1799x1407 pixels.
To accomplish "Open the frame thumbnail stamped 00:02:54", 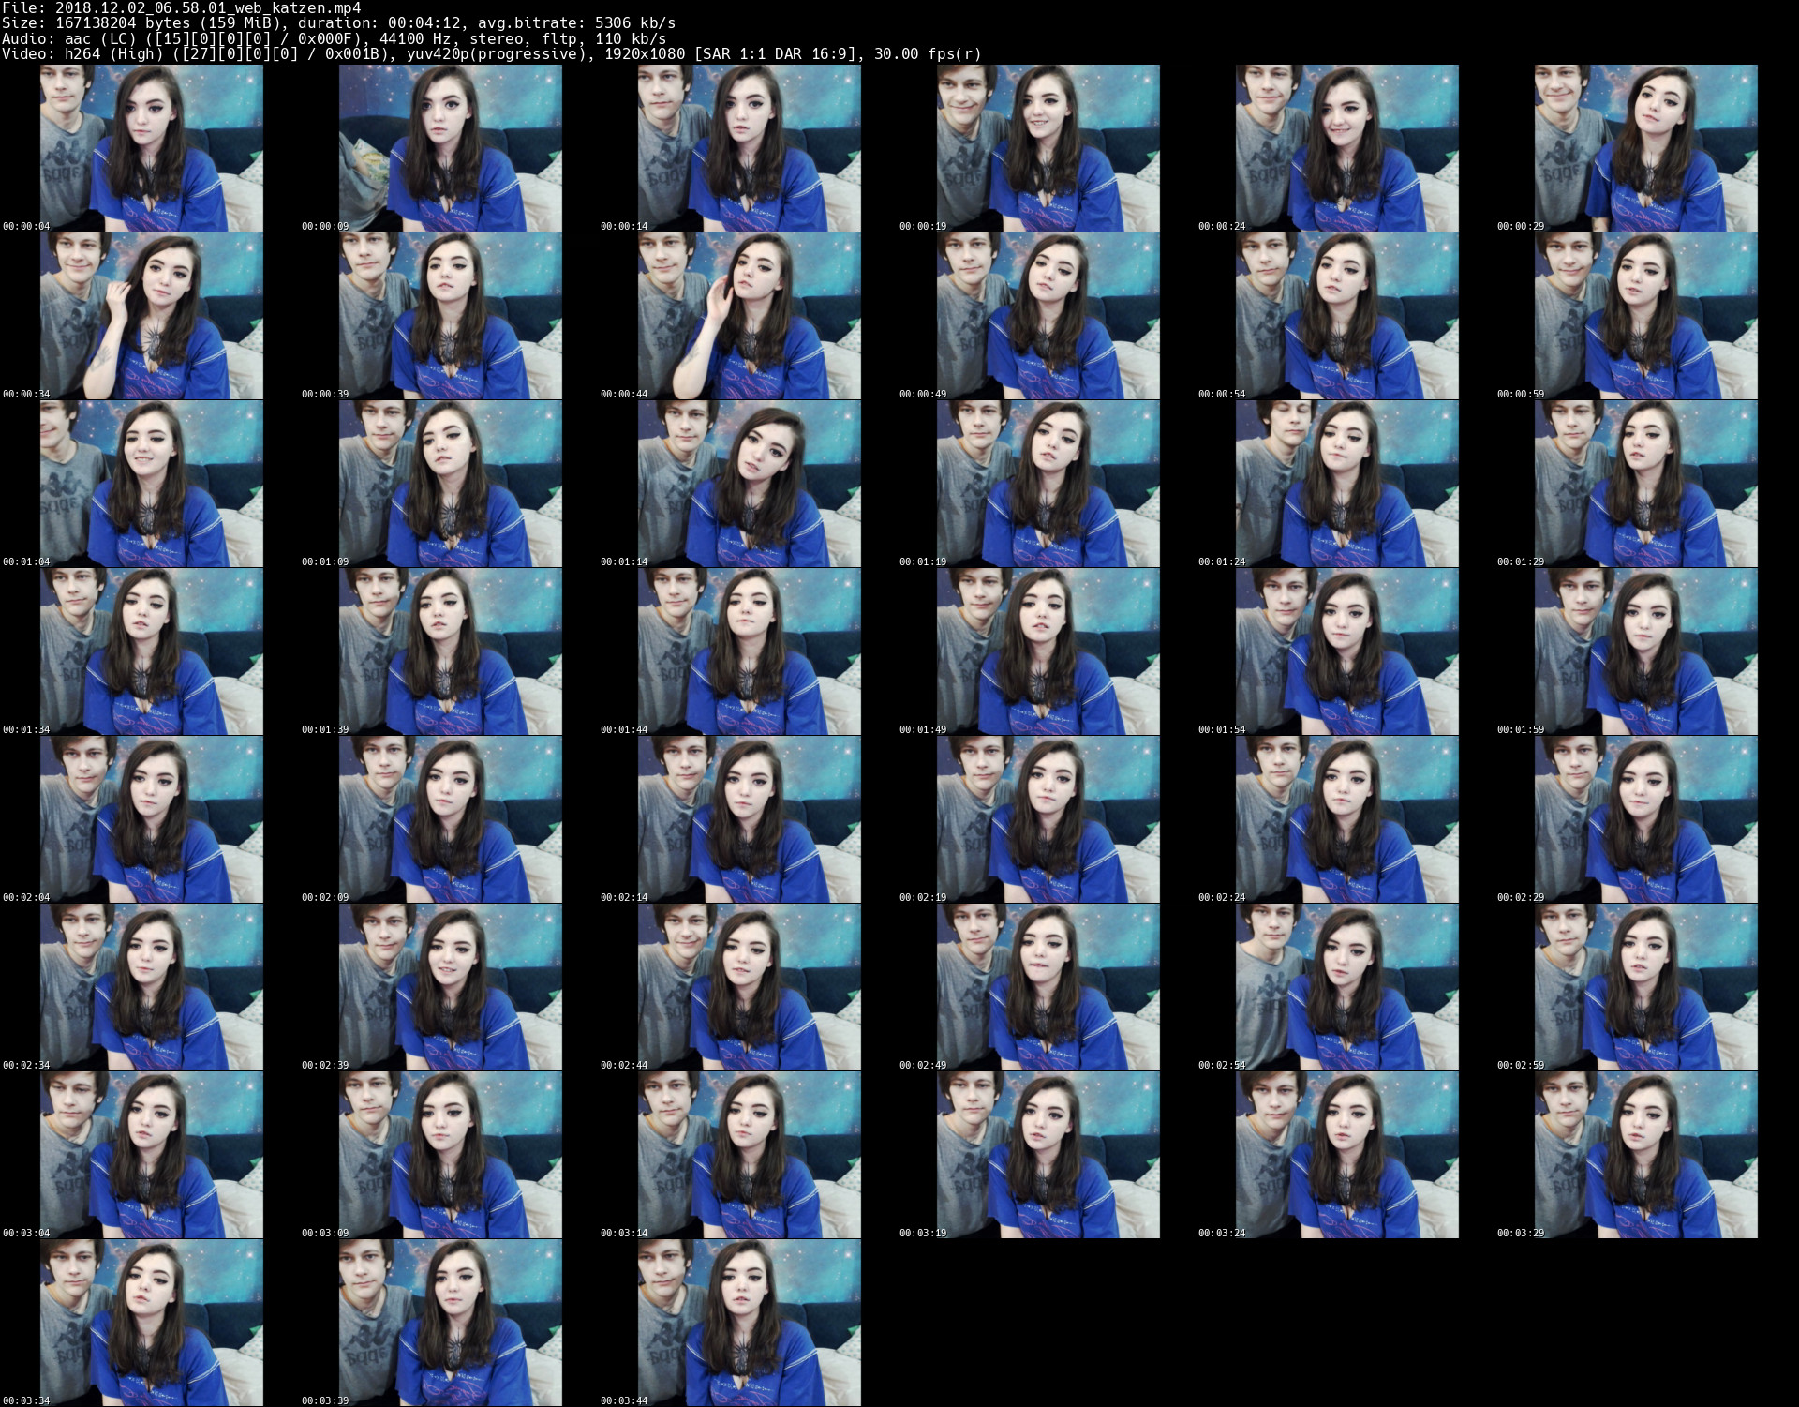I will [1347, 987].
